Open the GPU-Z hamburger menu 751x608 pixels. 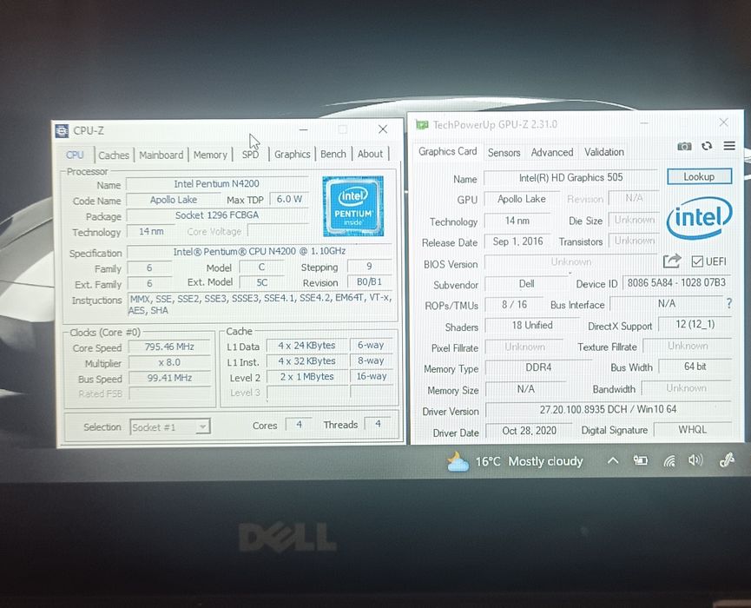click(x=729, y=146)
